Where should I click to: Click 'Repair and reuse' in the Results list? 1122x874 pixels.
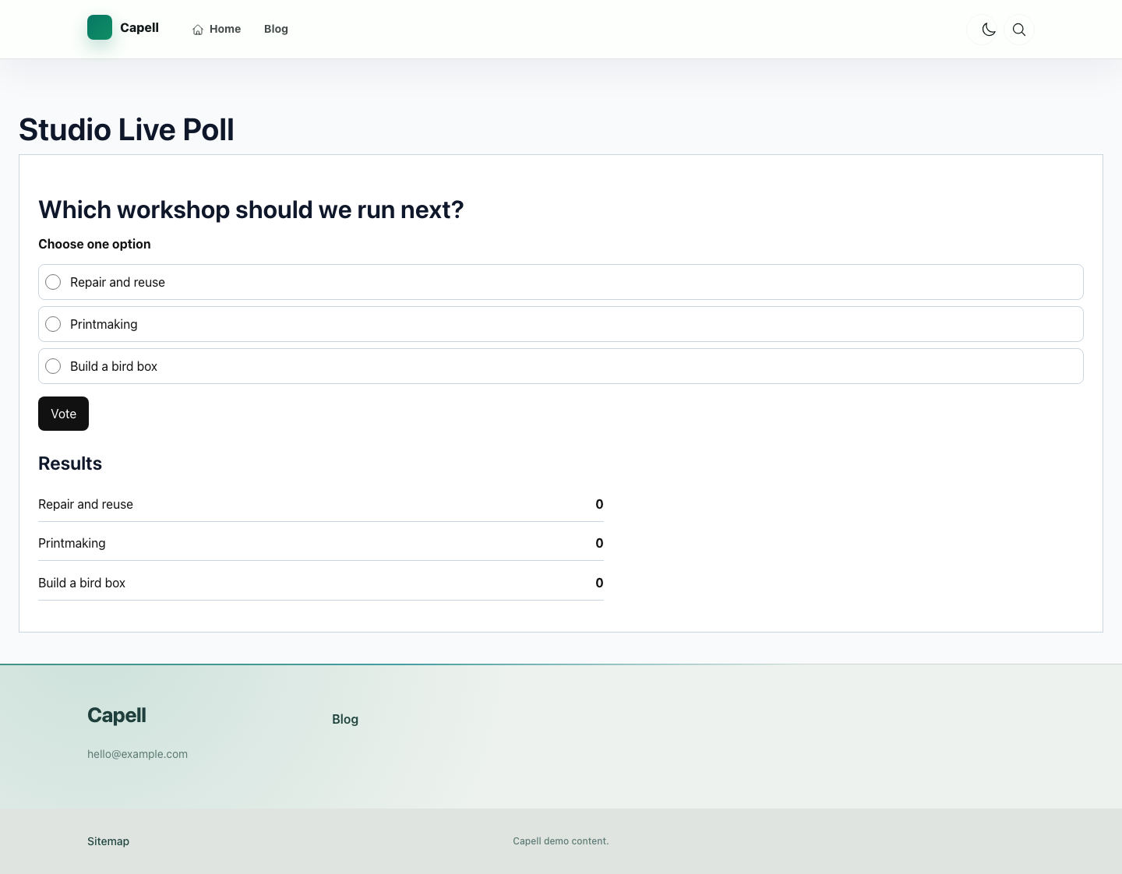click(86, 504)
